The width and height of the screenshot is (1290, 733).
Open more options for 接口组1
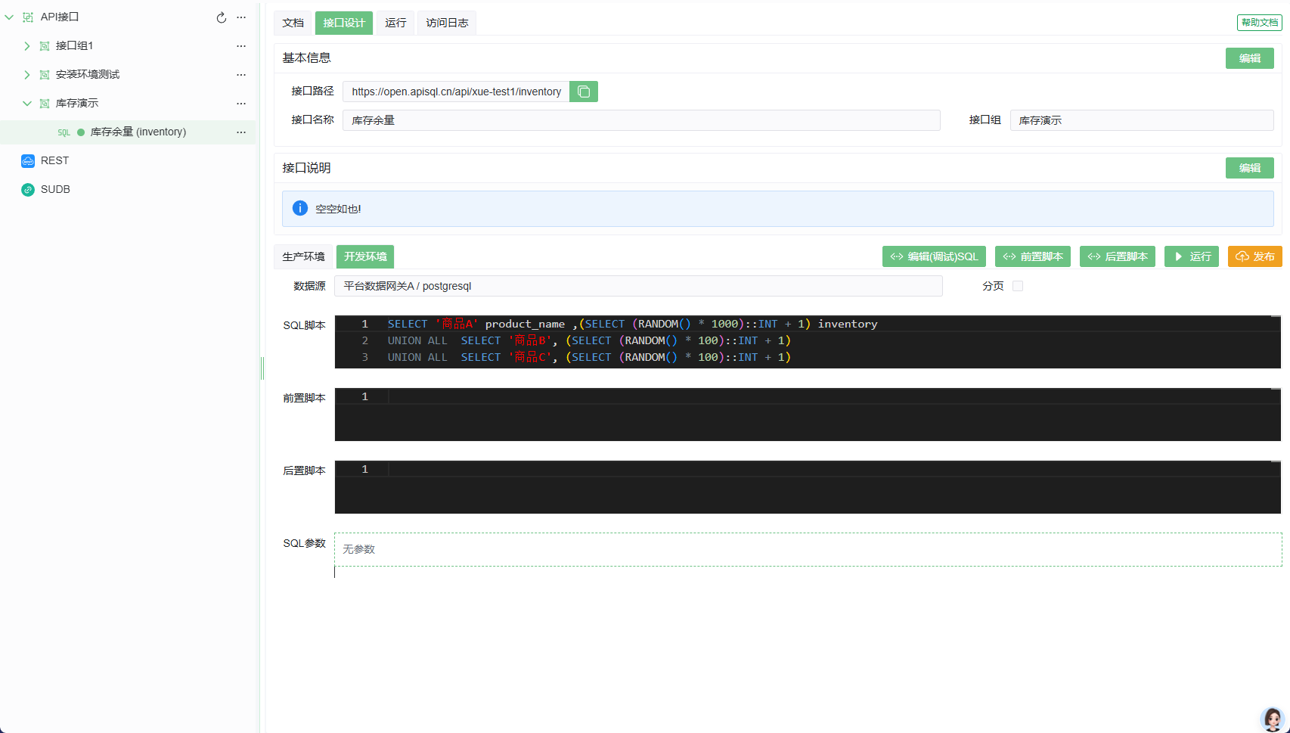tap(241, 46)
